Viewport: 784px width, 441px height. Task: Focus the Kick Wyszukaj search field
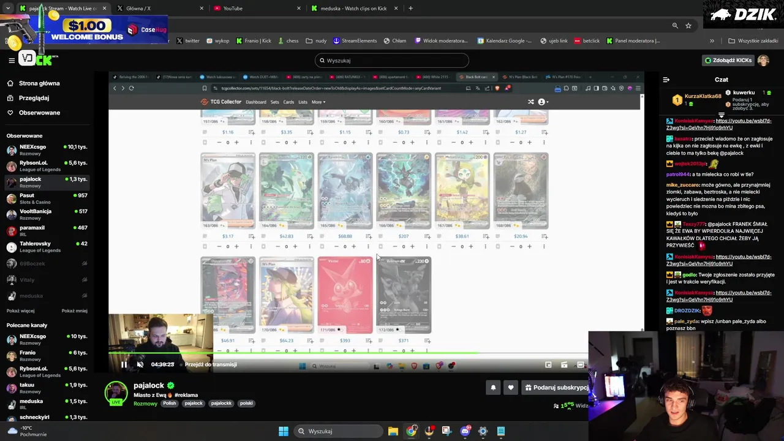[392, 60]
